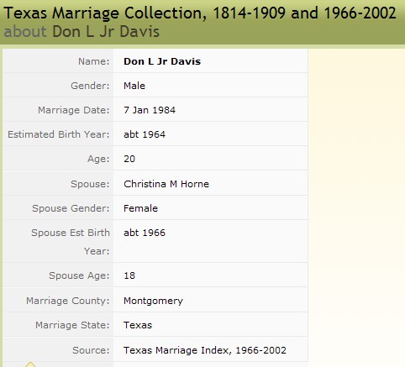Click the source Texas Marriage Index, 1966-2002
Screen dimensions: 405x367
click(205, 350)
